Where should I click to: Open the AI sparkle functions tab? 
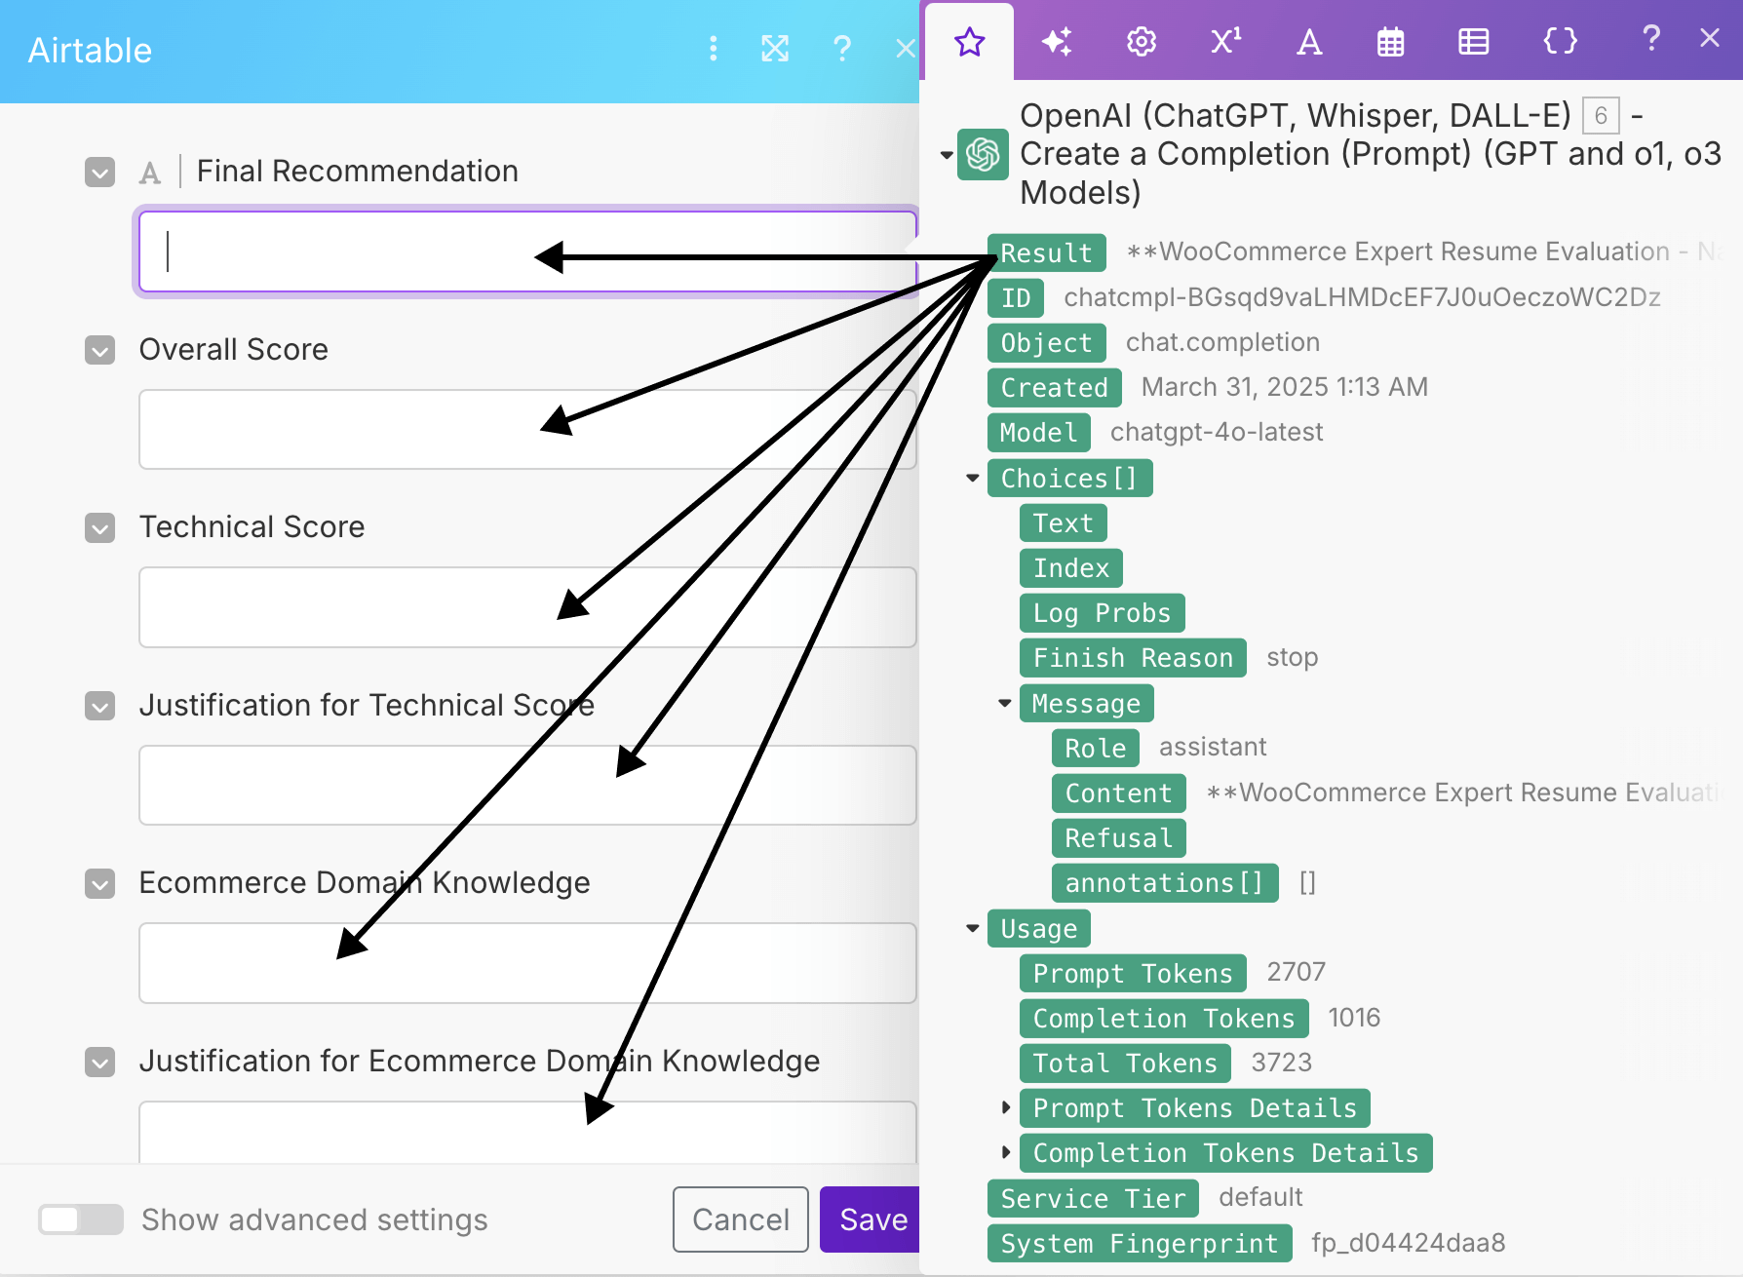(1057, 42)
